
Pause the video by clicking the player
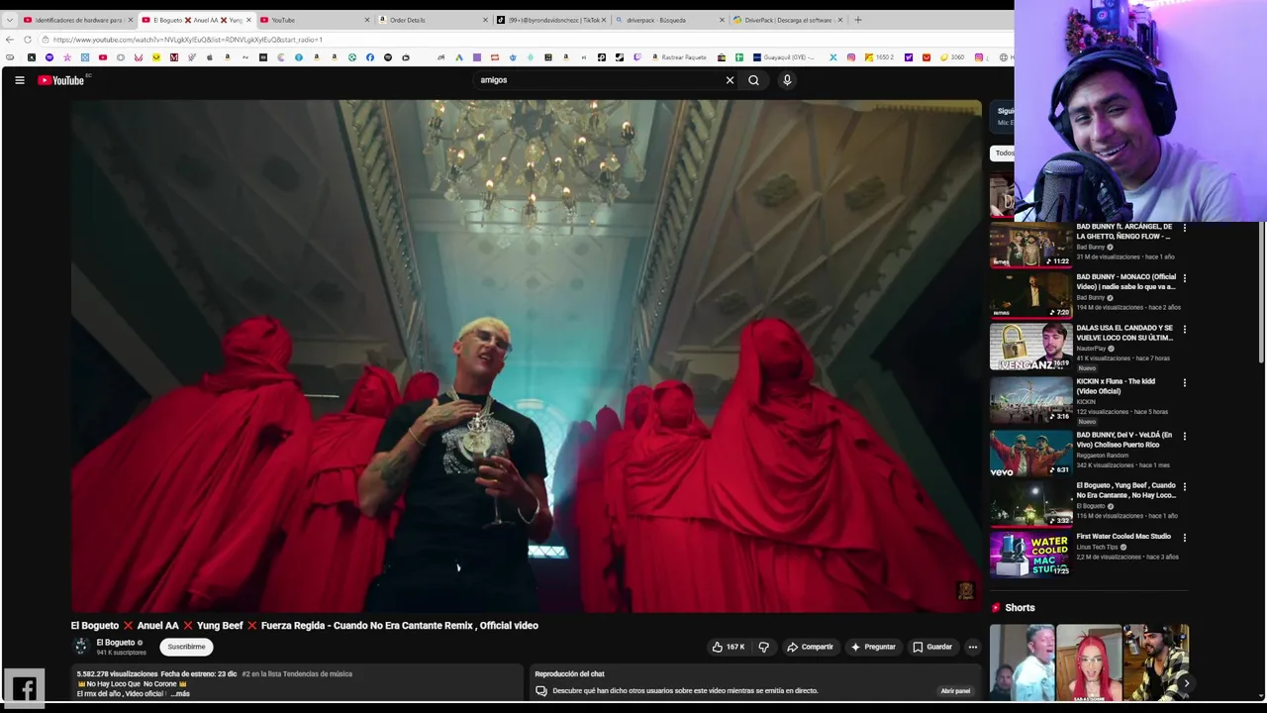click(526, 356)
